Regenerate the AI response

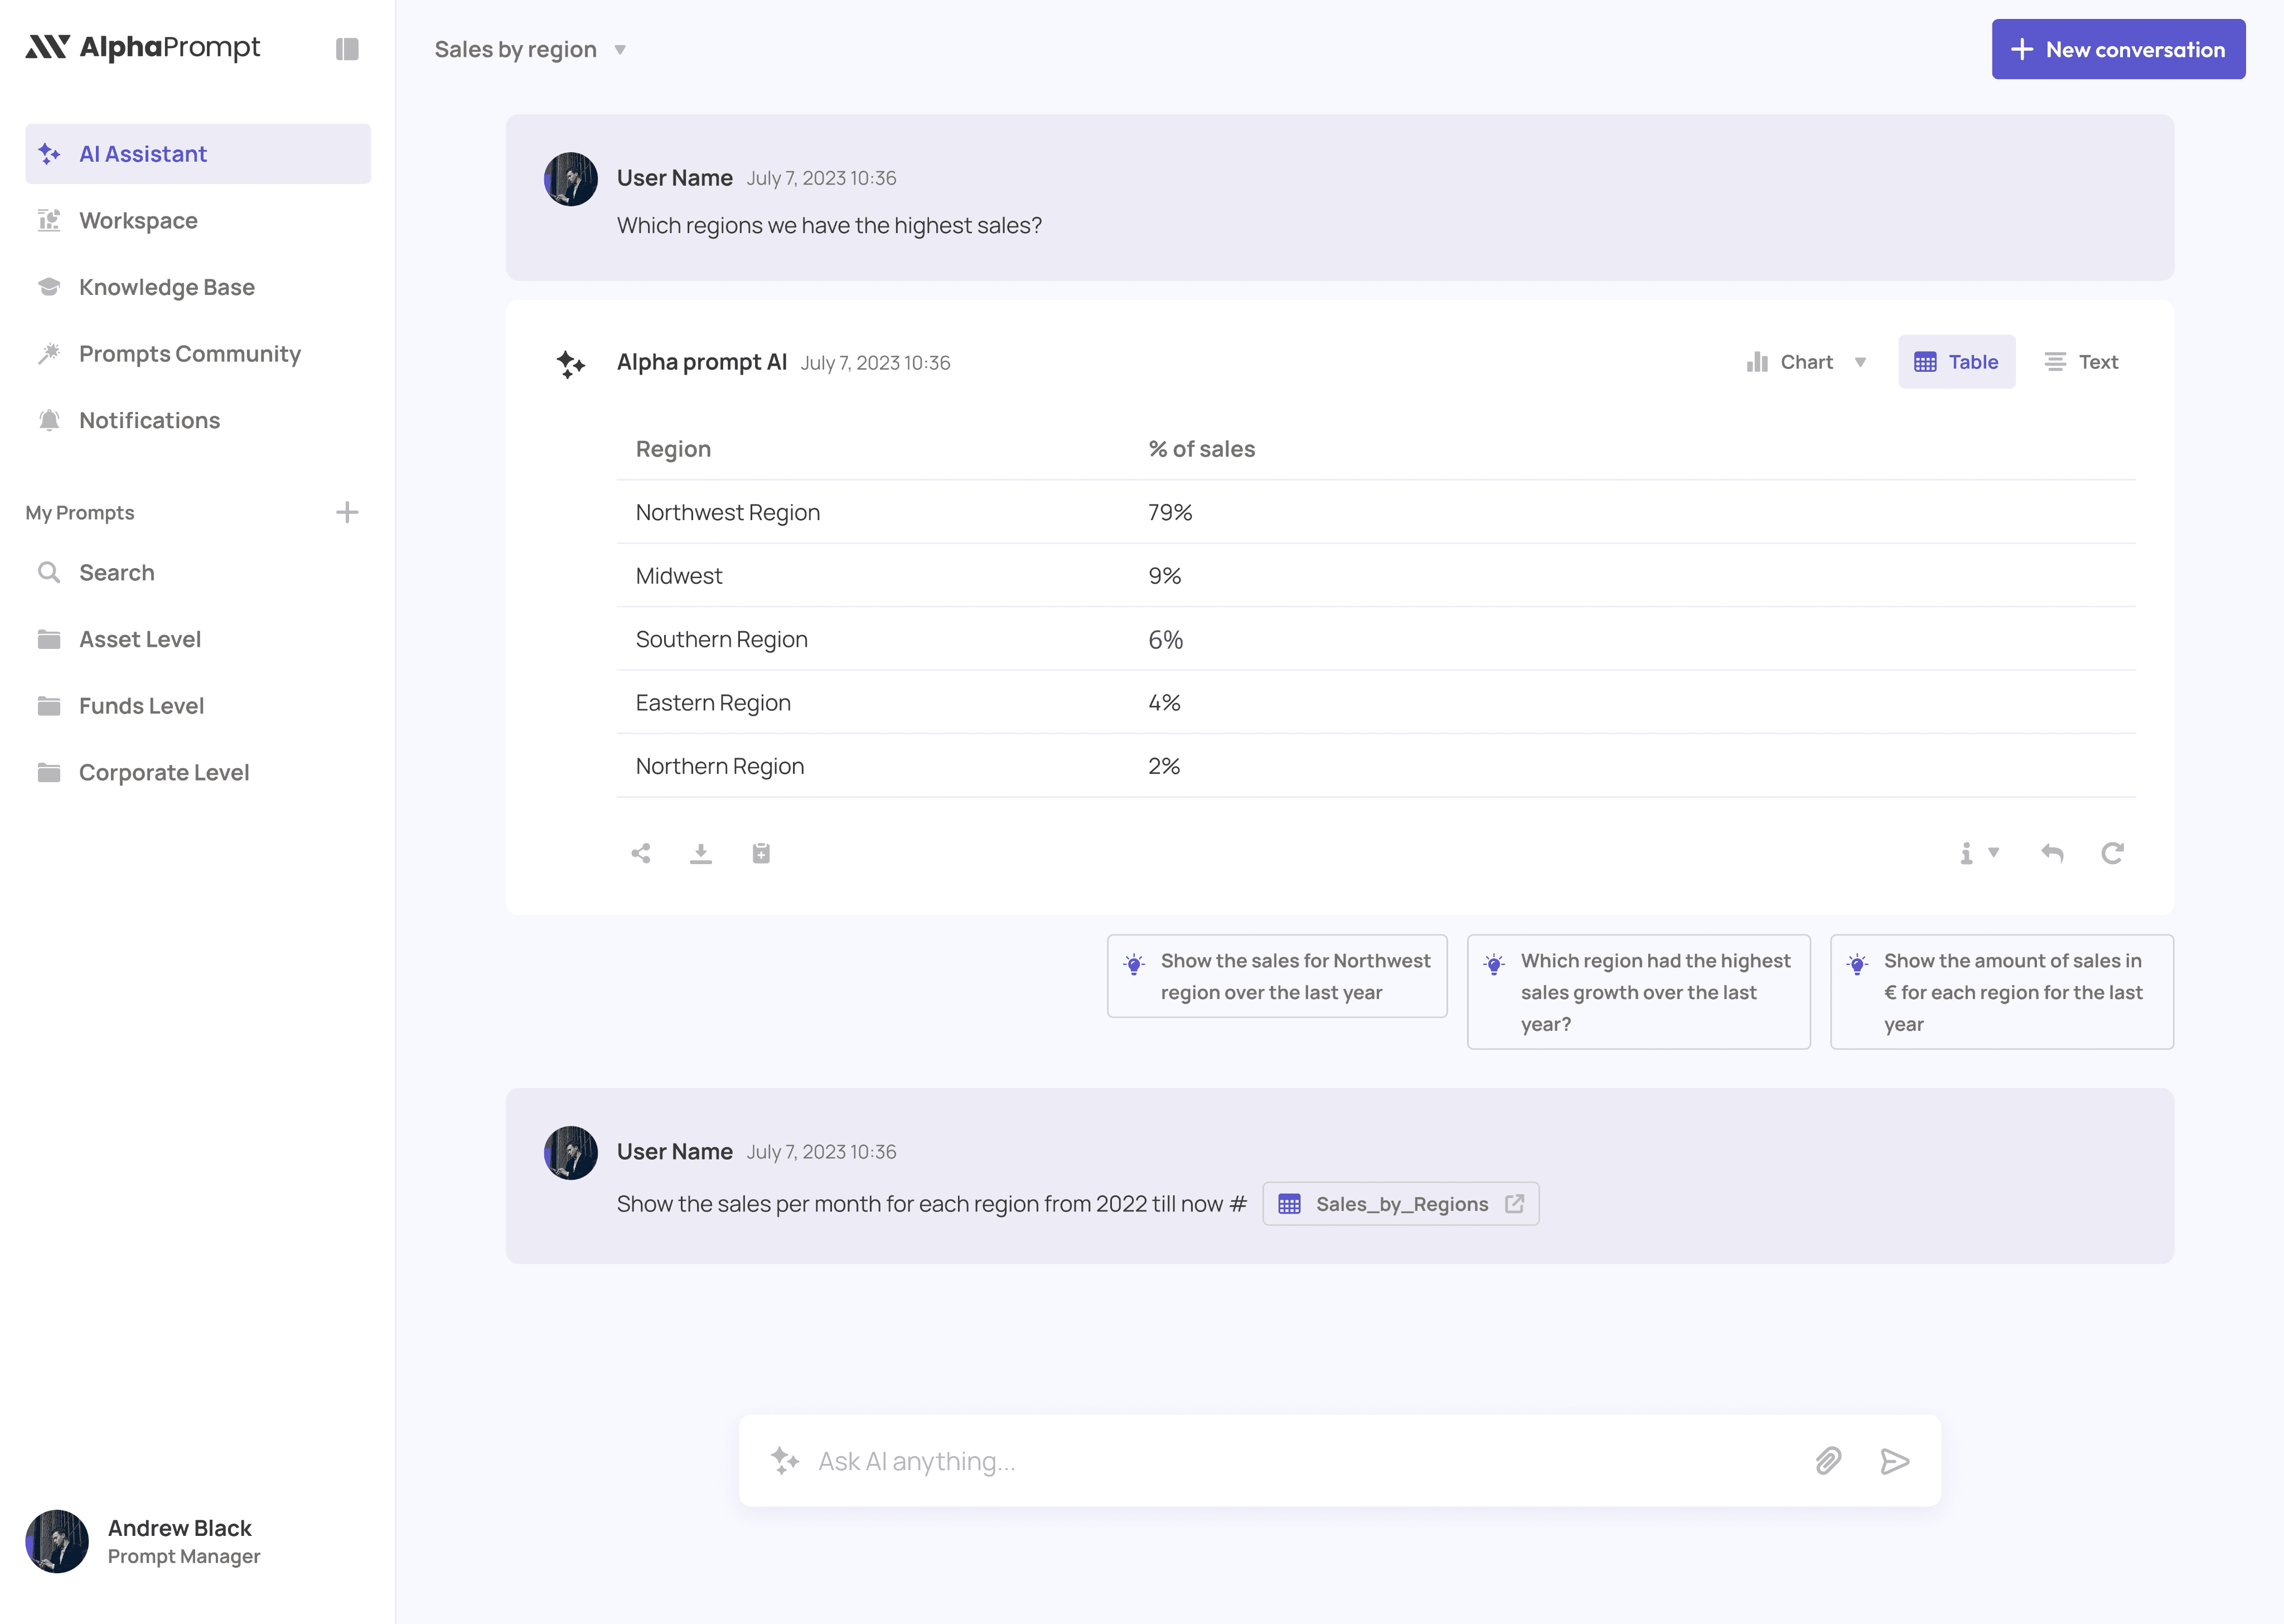(x=2112, y=853)
